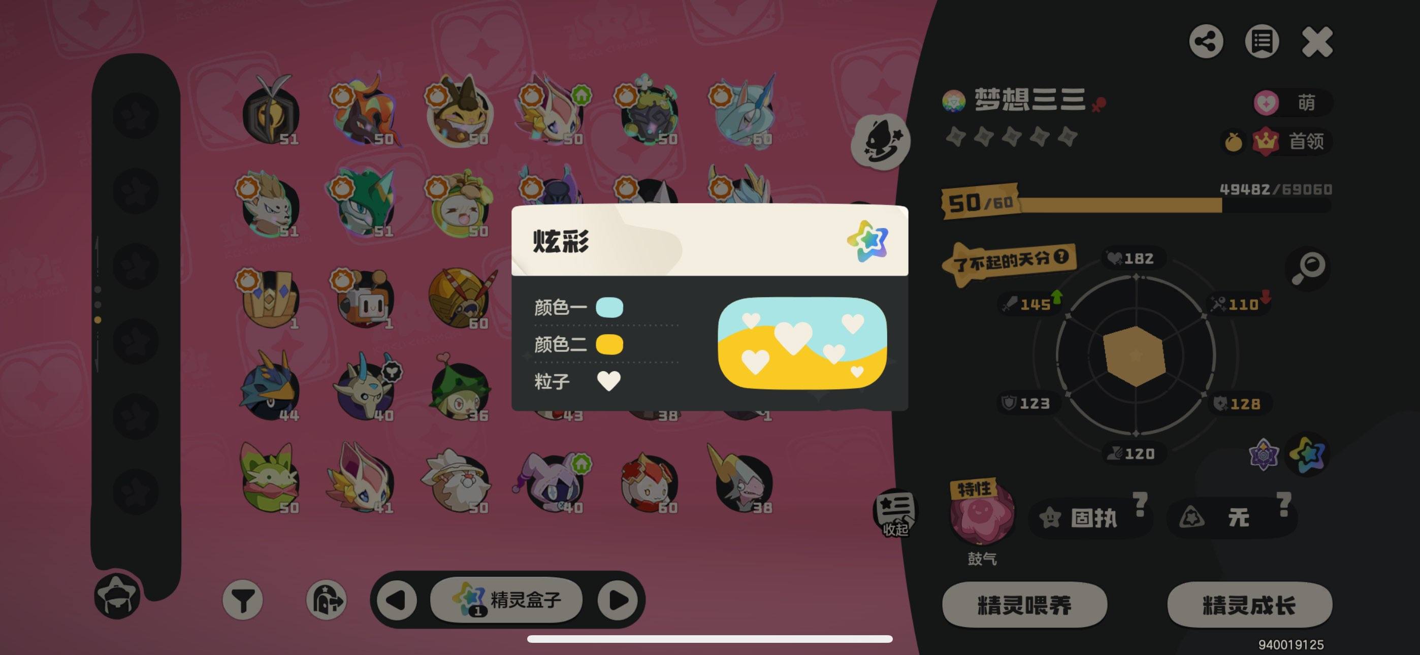Screen dimensions: 1420x655
Task: Select the level 60 golden beetle spirit
Action: (459, 298)
